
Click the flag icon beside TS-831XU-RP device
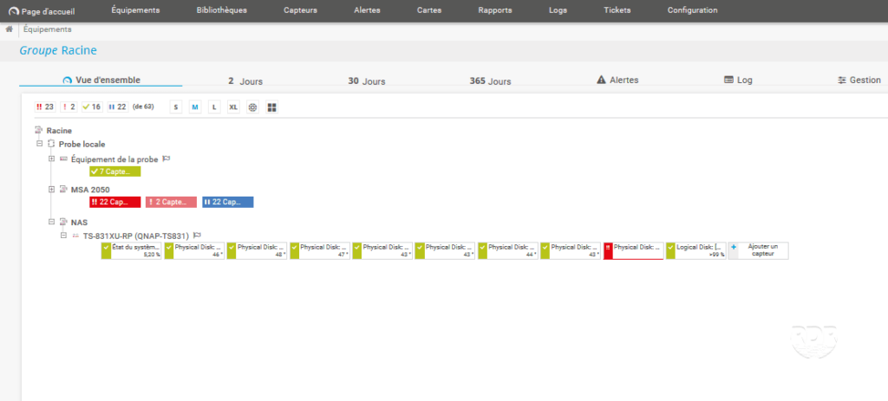click(x=198, y=235)
